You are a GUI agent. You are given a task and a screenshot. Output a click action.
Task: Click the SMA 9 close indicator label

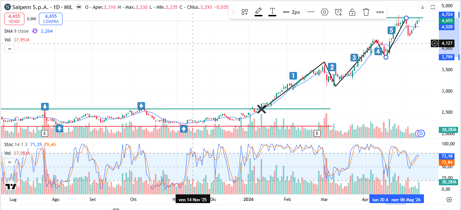point(16,31)
